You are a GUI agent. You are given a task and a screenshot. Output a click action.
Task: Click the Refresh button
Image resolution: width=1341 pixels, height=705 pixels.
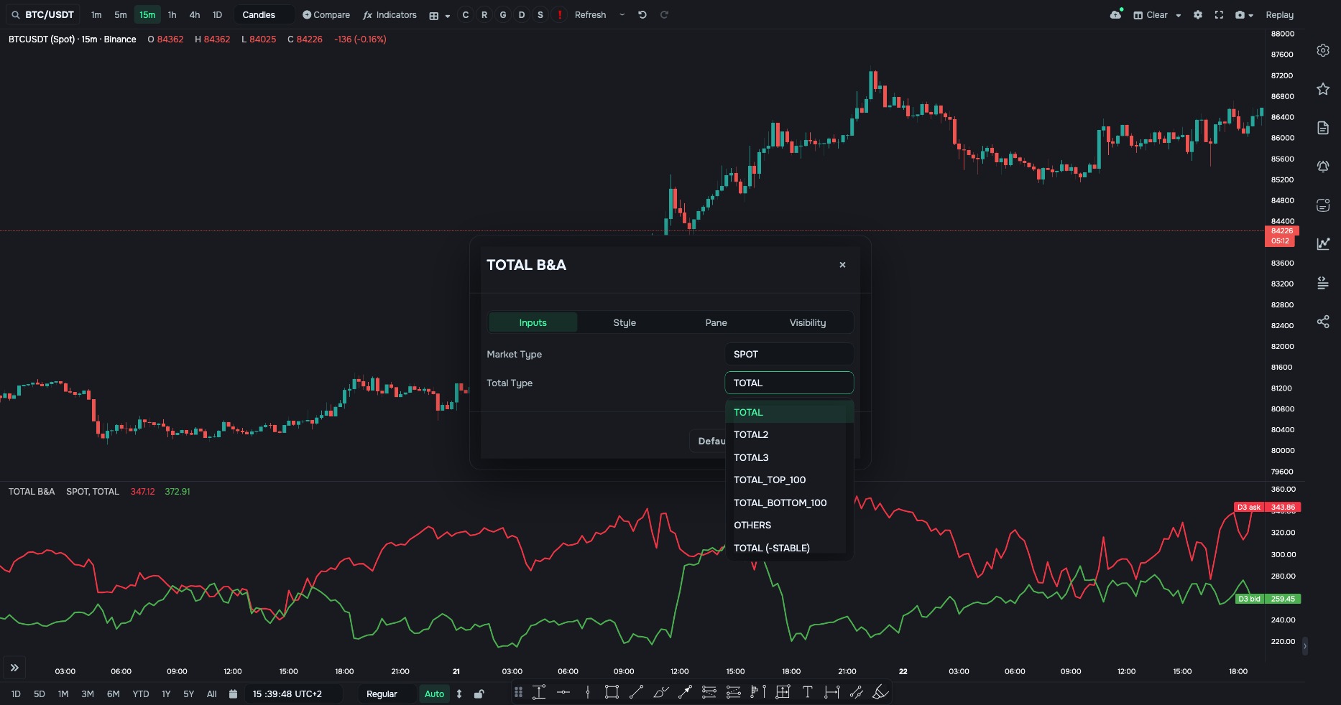pyautogui.click(x=590, y=14)
